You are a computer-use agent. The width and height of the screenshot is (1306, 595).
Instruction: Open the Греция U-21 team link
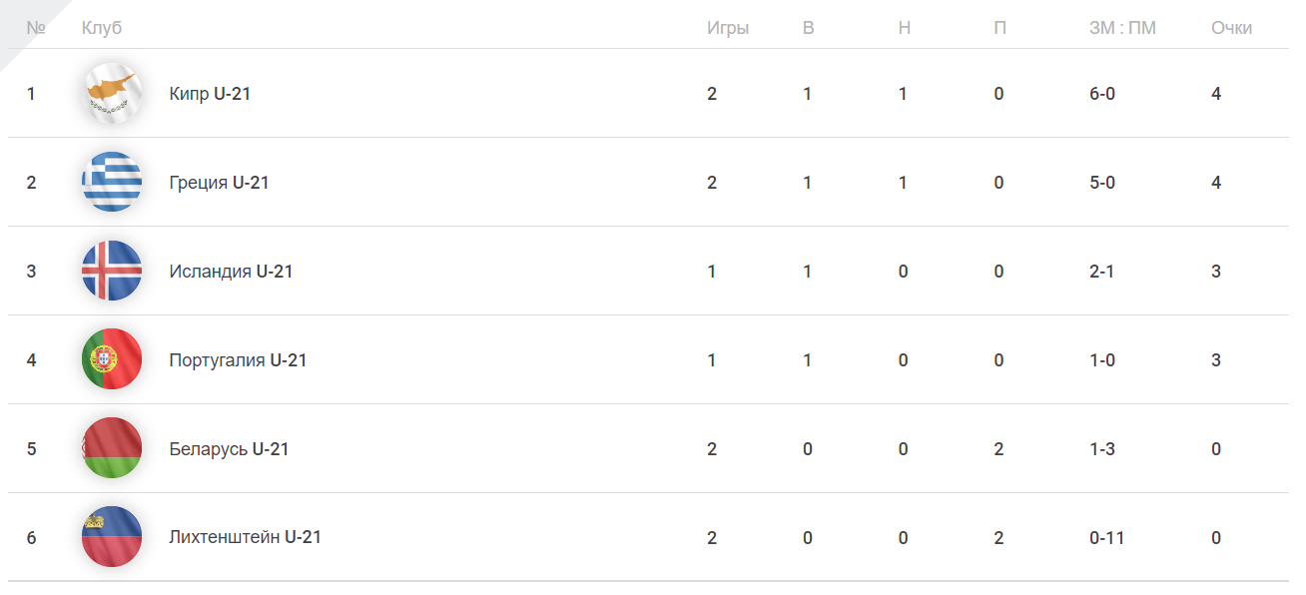[220, 183]
